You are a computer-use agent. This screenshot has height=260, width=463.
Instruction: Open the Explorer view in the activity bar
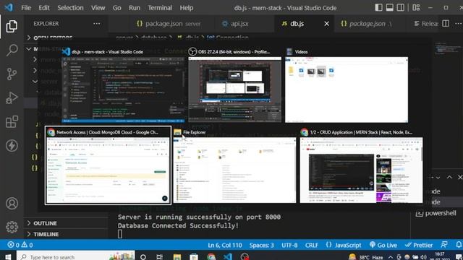click(12, 26)
